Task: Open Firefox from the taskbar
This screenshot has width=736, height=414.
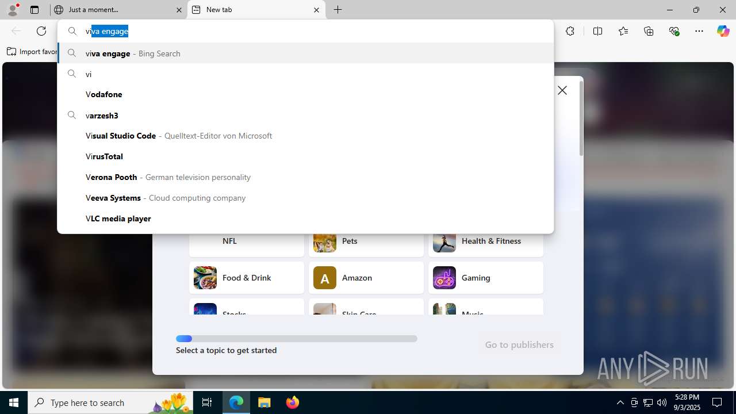Action: [x=292, y=402]
